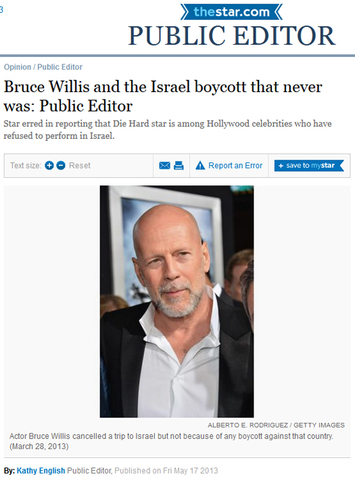Open the Opinion breadcrumb link
355x483 pixels.
(18, 67)
